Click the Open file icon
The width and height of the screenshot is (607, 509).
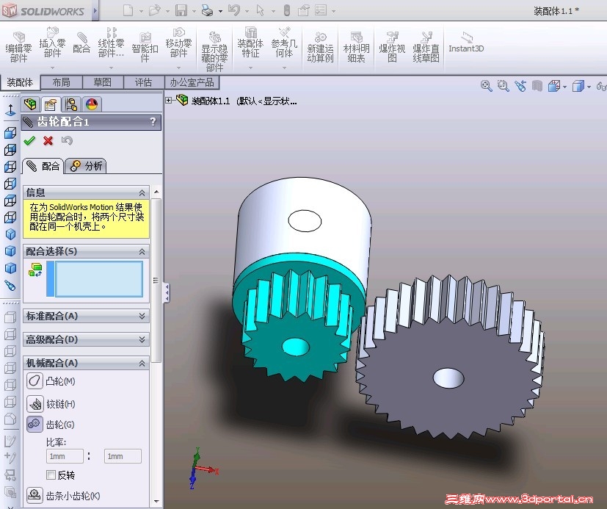tap(154, 10)
